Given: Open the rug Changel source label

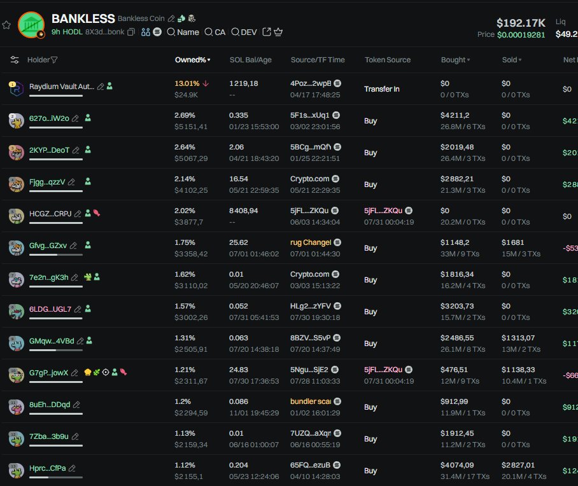Looking at the screenshot, I should pos(311,242).
